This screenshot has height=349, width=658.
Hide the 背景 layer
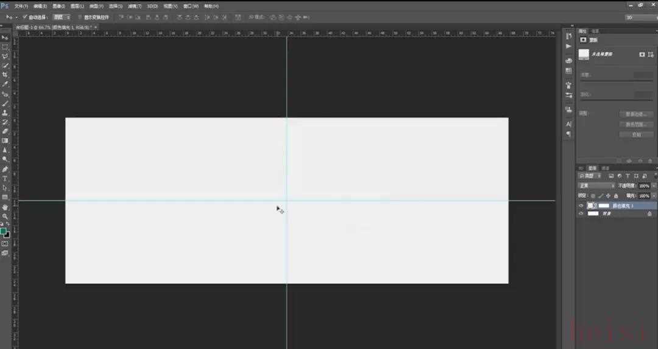581,213
